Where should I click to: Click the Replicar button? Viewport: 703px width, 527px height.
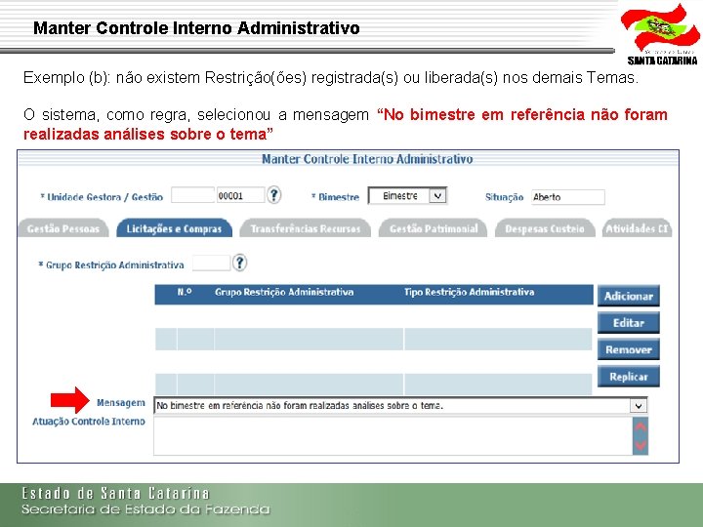(628, 377)
